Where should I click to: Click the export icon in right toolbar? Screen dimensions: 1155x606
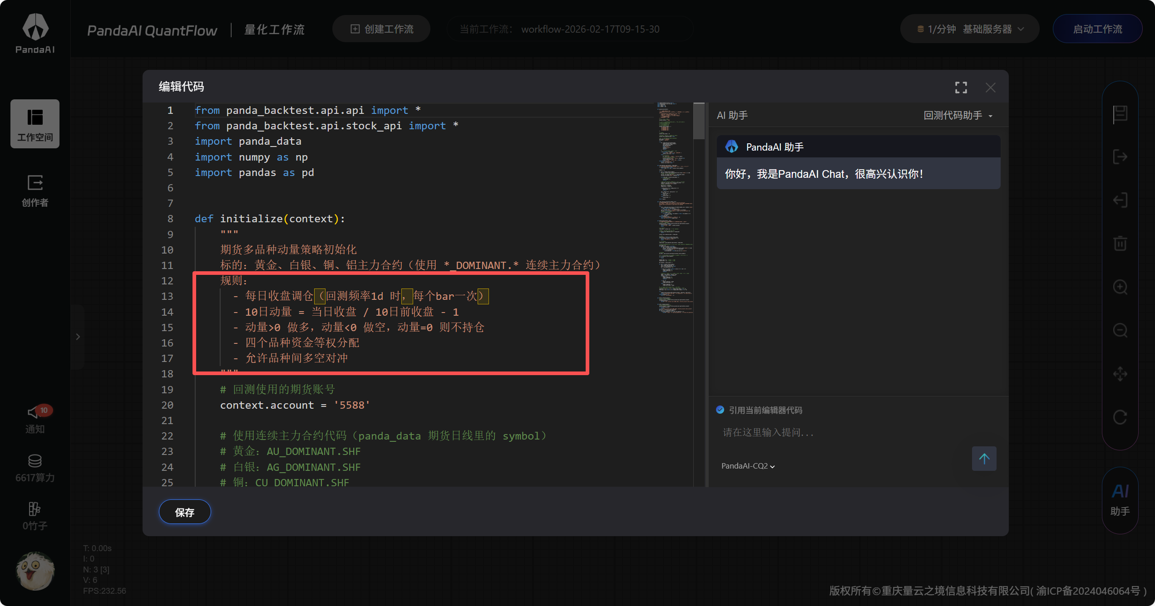(1120, 156)
